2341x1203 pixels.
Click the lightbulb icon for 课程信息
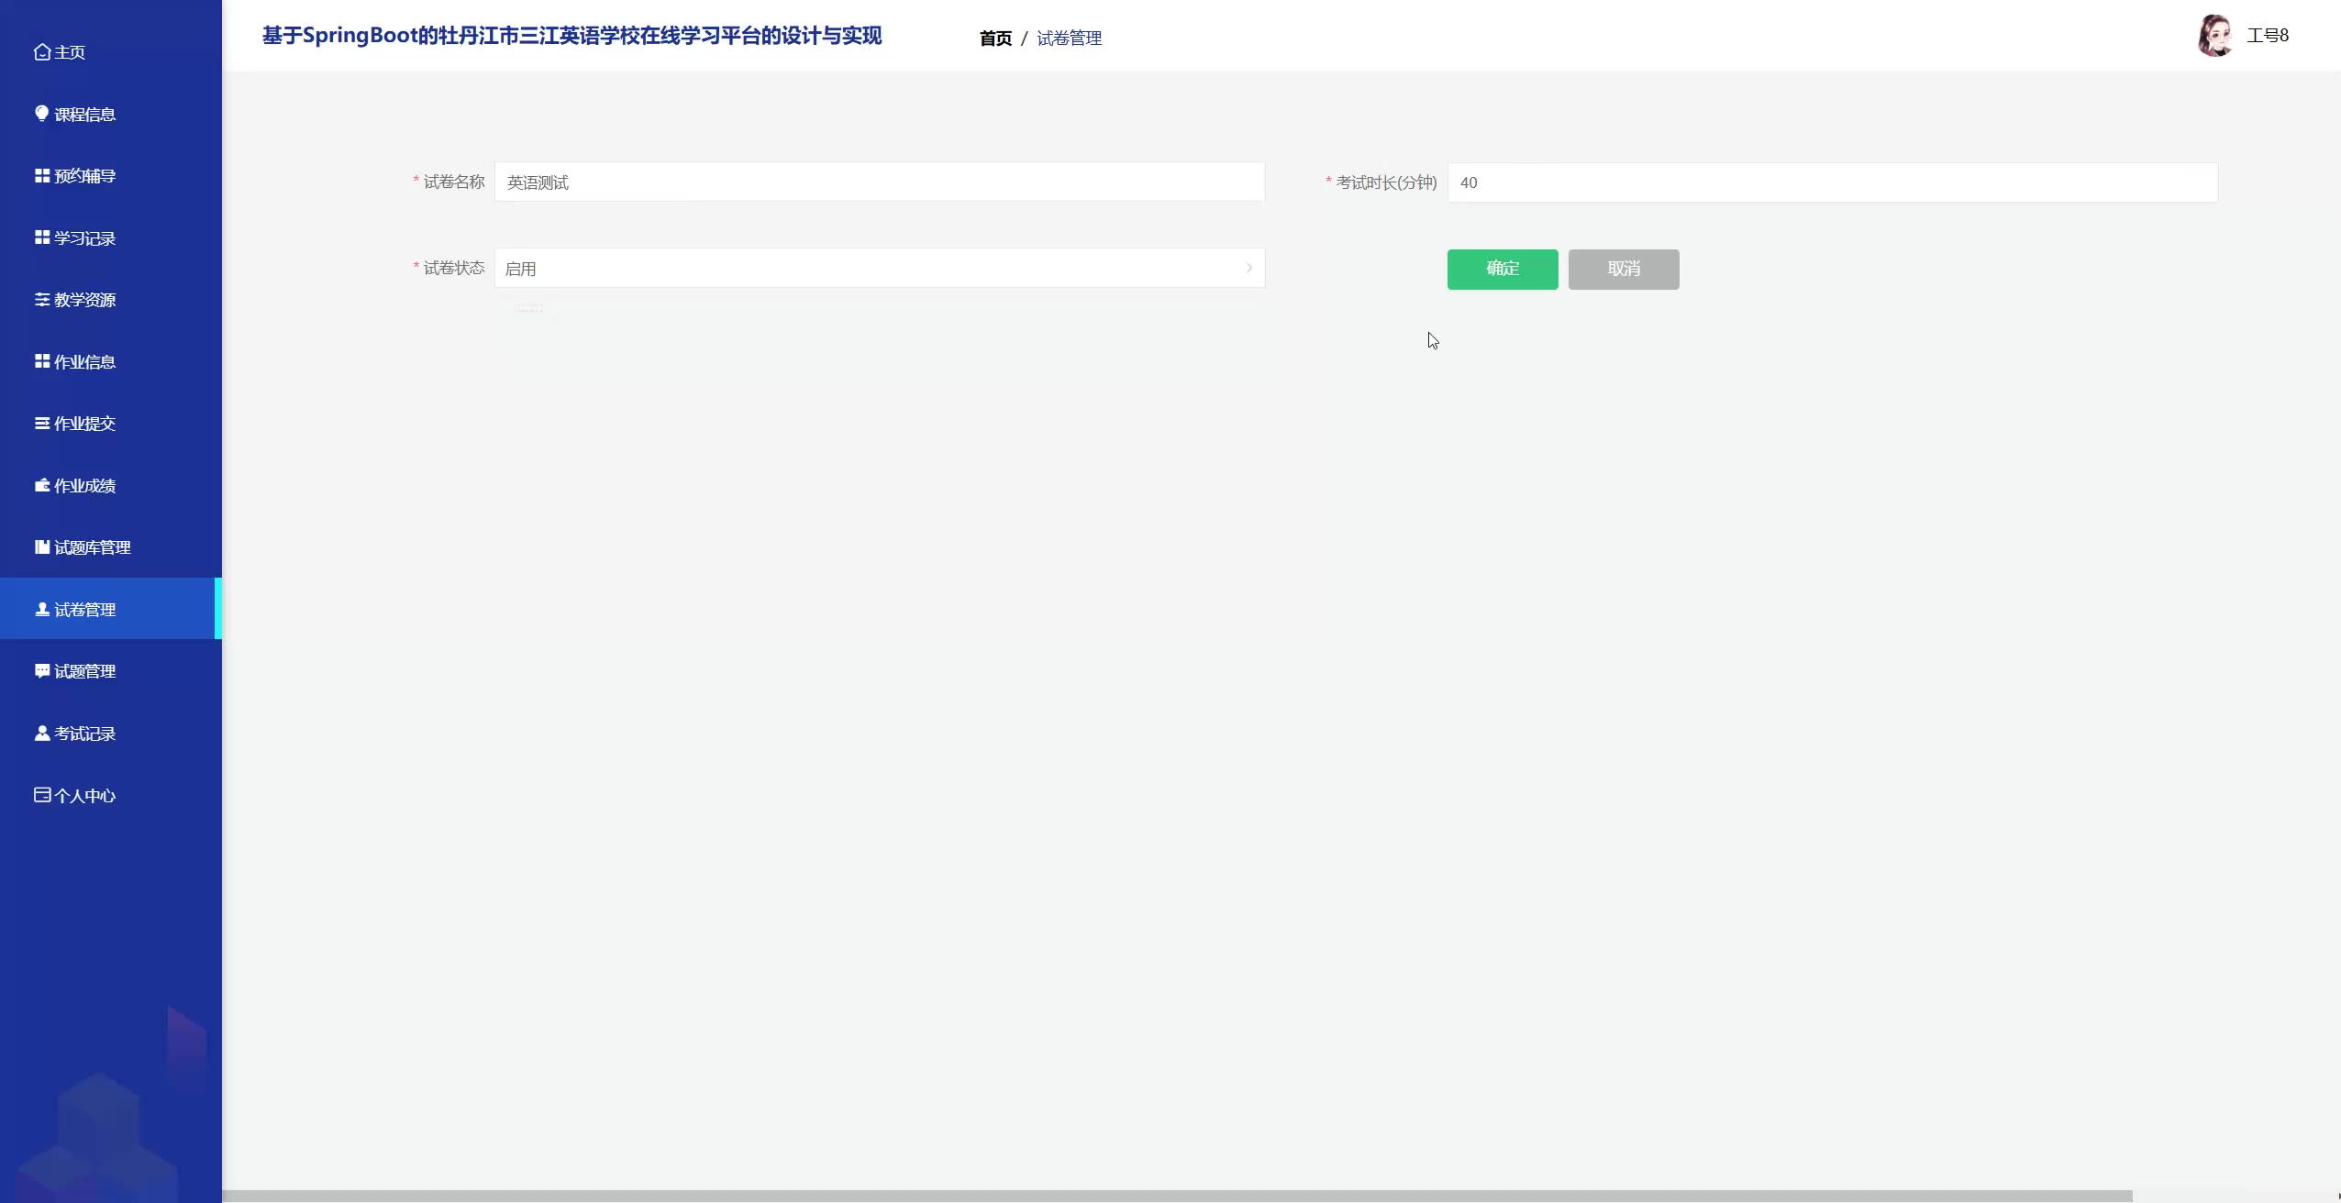41,114
